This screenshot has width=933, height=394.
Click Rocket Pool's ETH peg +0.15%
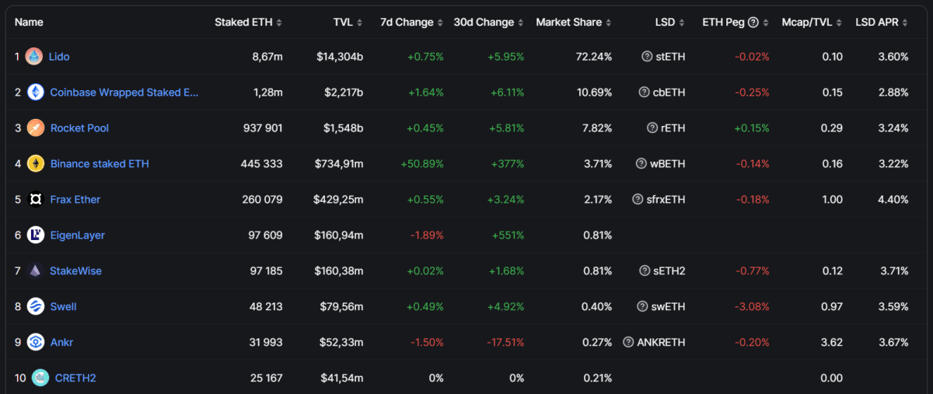(x=752, y=128)
